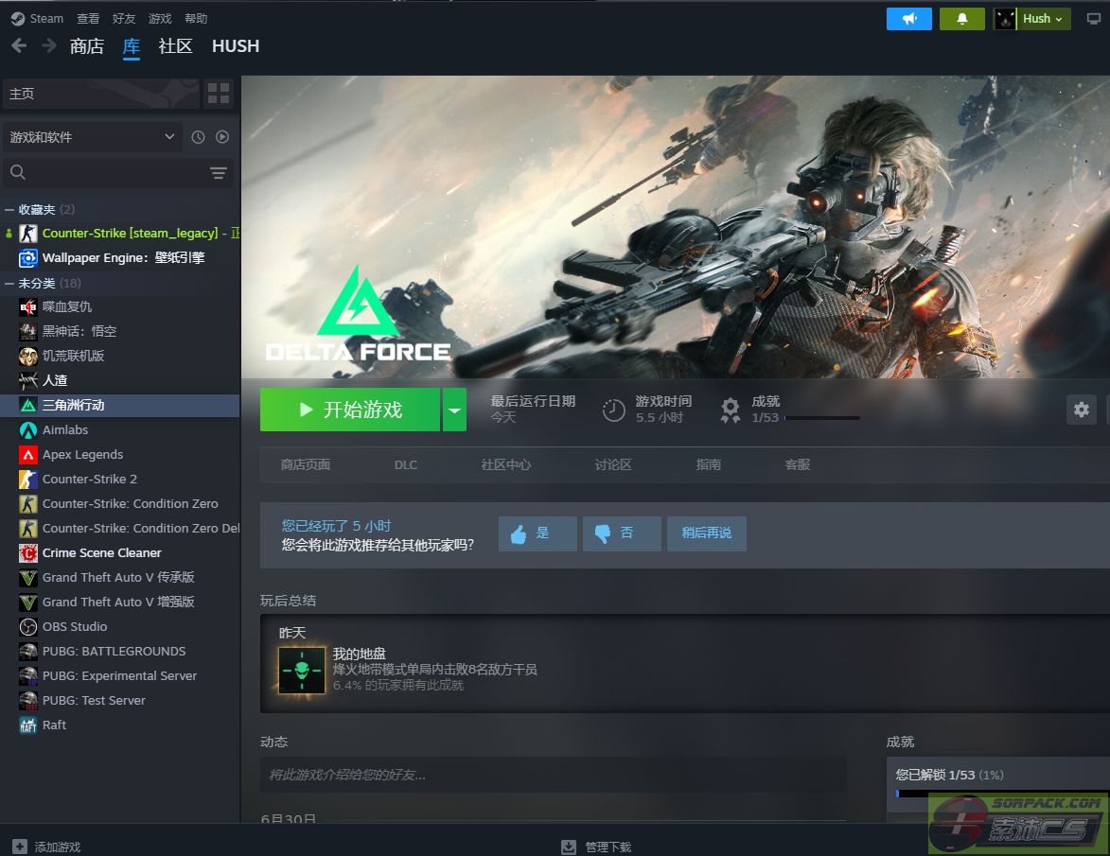Open the 社区中心 link
This screenshot has width=1110, height=856.
(x=505, y=464)
